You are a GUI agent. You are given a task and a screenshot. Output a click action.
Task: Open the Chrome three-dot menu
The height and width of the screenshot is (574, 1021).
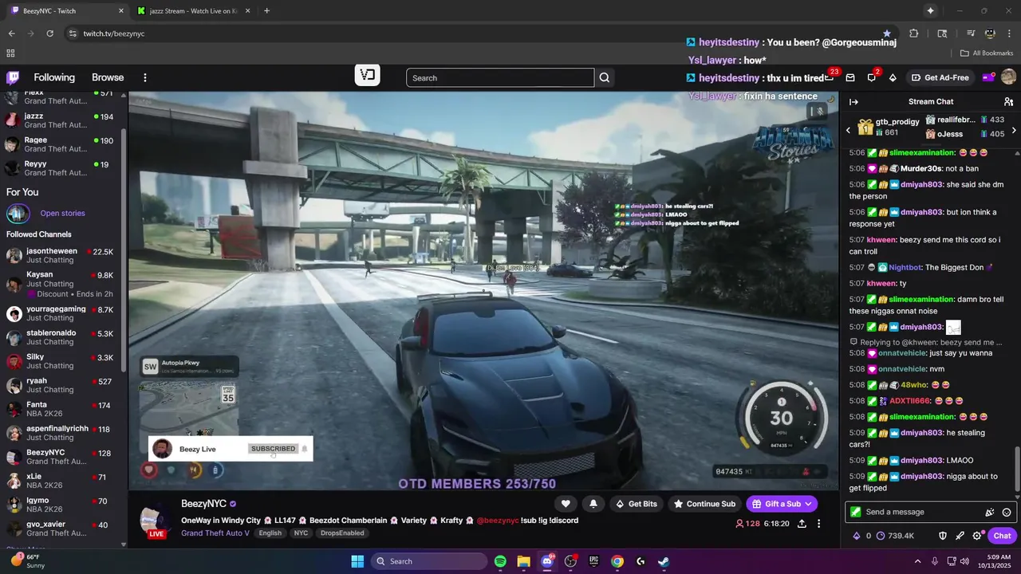pos(1008,33)
